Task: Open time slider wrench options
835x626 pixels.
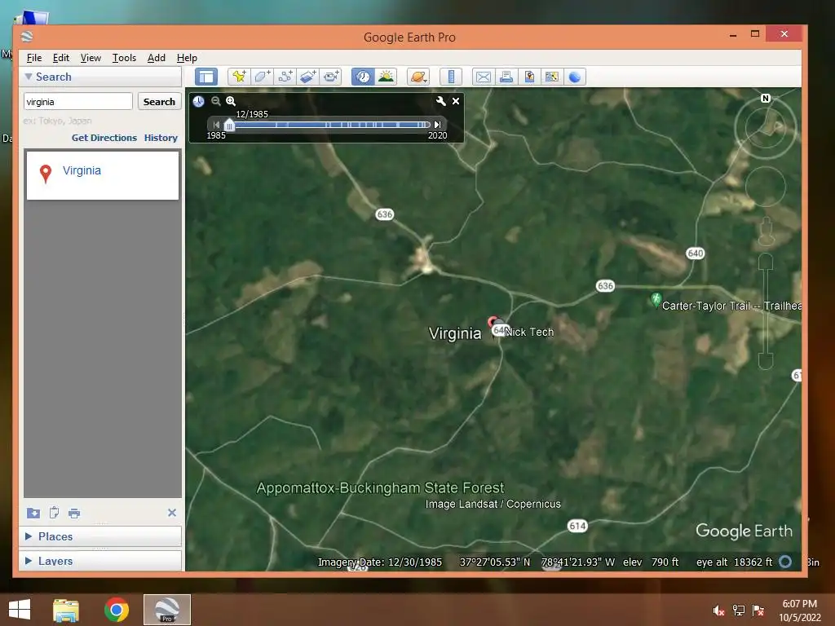Action: pos(440,100)
